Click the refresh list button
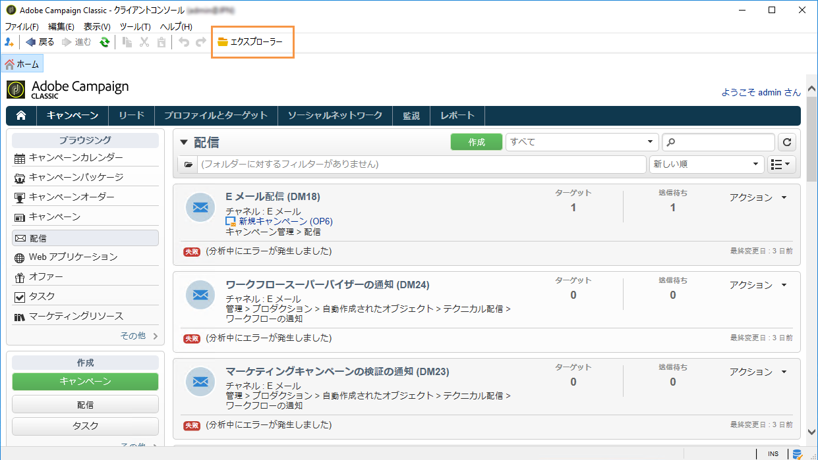The height and width of the screenshot is (460, 818). pyautogui.click(x=787, y=142)
